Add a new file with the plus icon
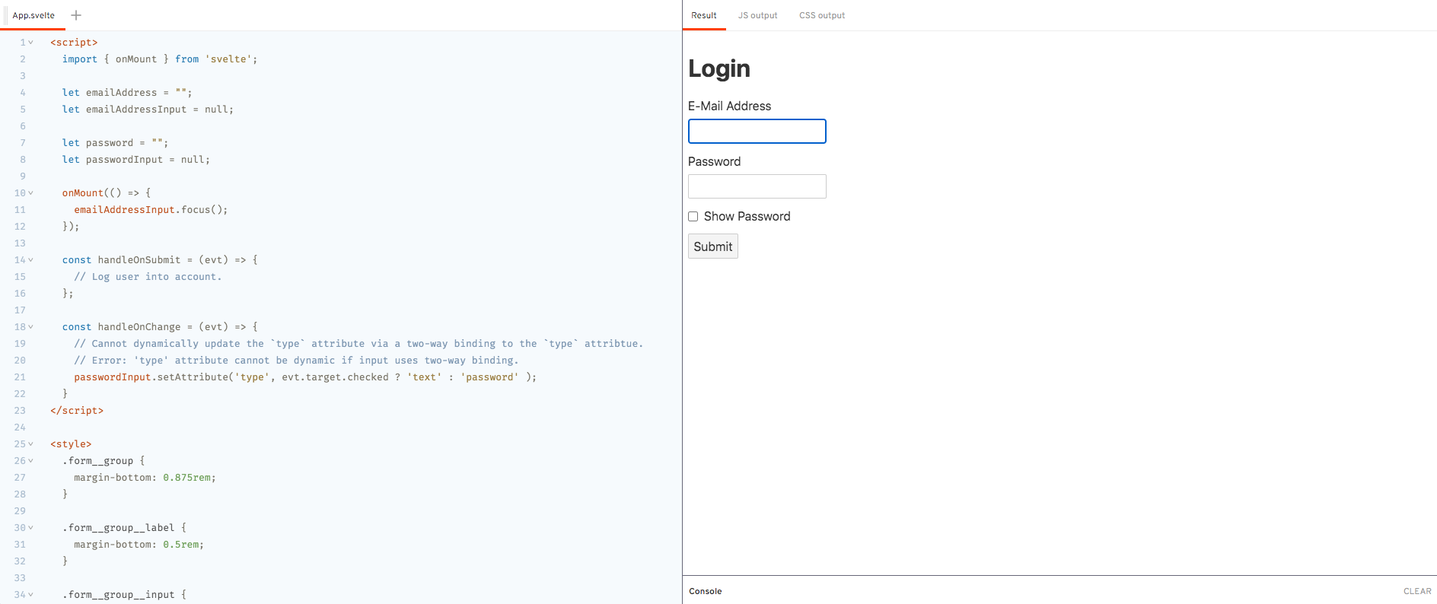1437x604 pixels. tap(76, 15)
